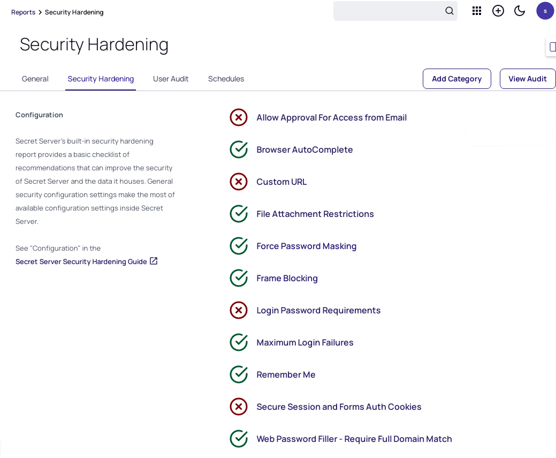Click the View Audit button
Viewport: 556px width, 458px height.
coord(527,79)
